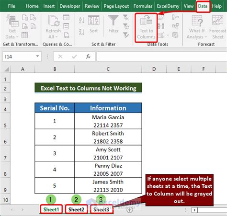The height and width of the screenshot is (216, 227).
Task: Click the formula bar input
Action: click(x=162, y=57)
